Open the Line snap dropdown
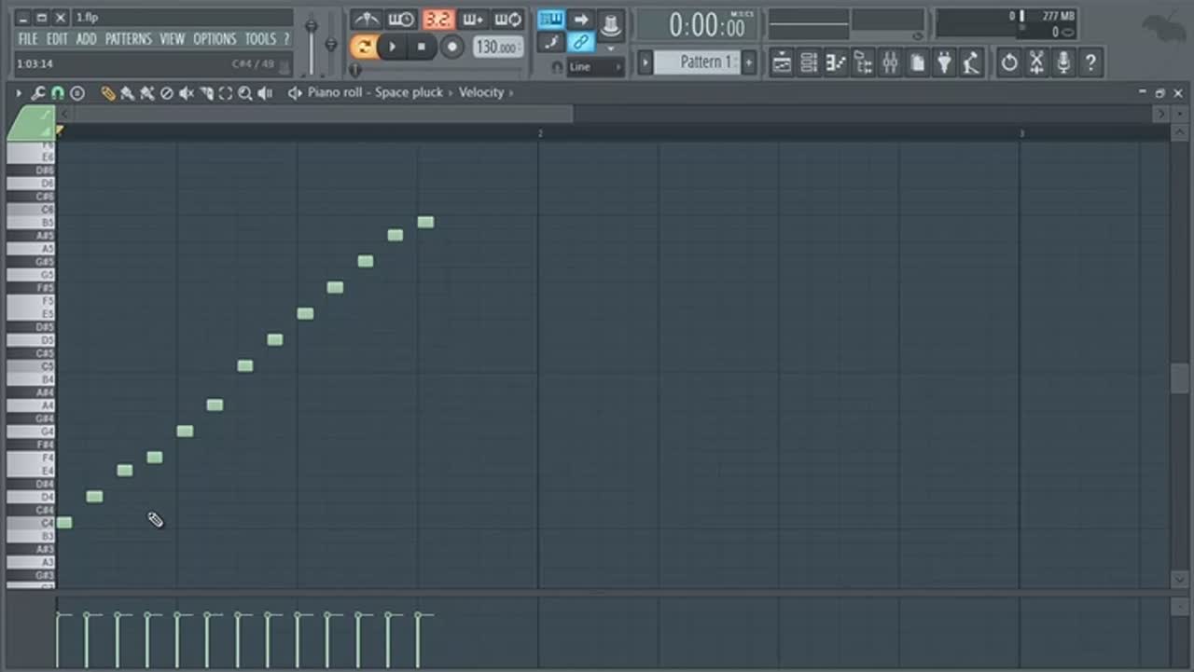The height and width of the screenshot is (672, 1194). pyautogui.click(x=594, y=67)
